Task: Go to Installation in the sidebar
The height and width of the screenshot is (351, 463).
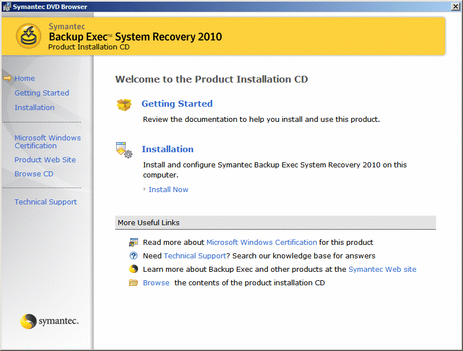Action: click(34, 108)
